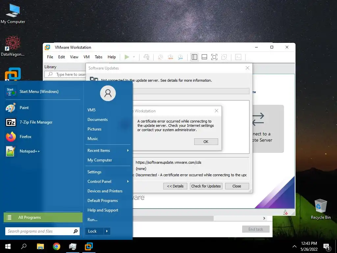Open dropdown arrow next to Power On
The image size is (337, 253).
(x=134, y=57)
